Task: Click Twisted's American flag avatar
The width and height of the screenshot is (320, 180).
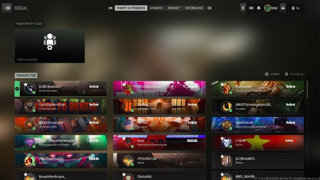Action: pyautogui.click(x=128, y=125)
